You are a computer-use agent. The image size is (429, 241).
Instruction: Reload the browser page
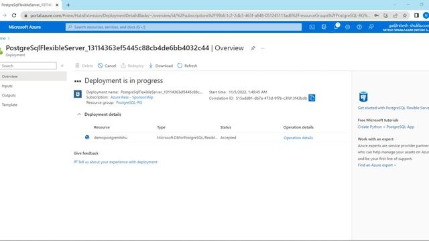pos(14,15)
